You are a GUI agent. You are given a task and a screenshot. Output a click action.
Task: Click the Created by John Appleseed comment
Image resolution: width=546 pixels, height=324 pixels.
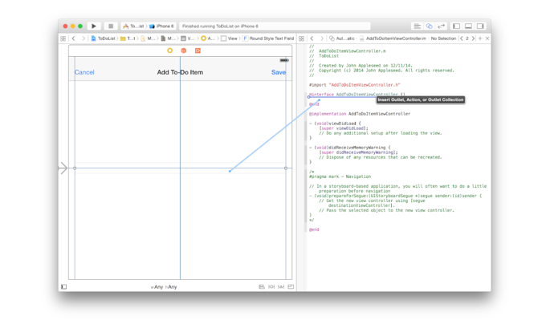(x=361, y=65)
